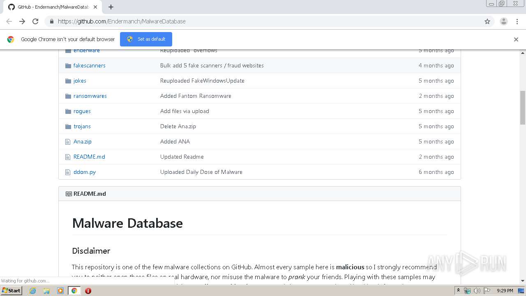Image resolution: width=526 pixels, height=296 pixels.
Task: Click the Chrome taskbar button
Action: pyautogui.click(x=74, y=291)
